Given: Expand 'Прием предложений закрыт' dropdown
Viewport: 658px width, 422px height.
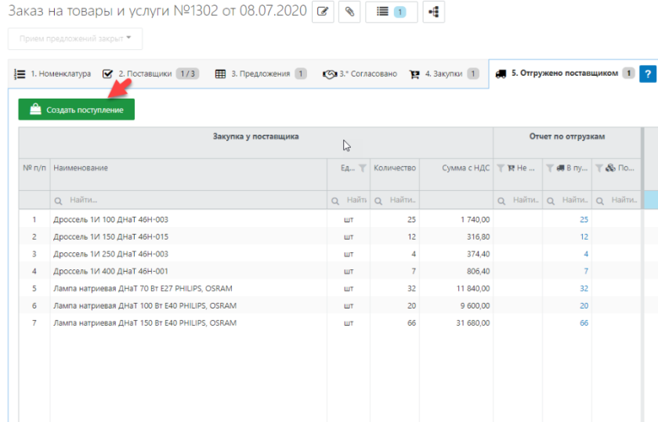Looking at the screenshot, I should click(75, 38).
